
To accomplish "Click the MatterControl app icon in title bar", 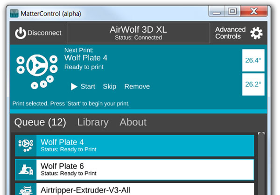I will 14,14.
